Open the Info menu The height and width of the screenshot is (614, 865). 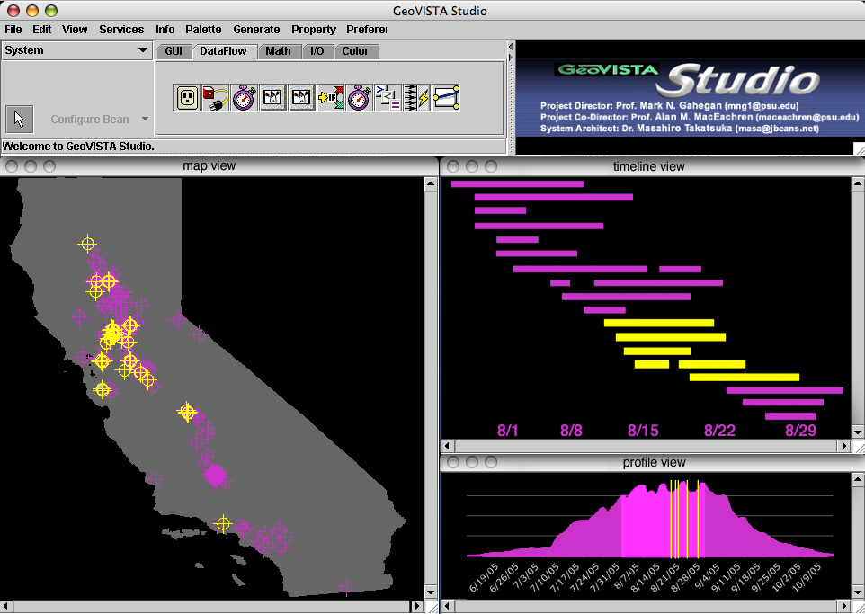[165, 30]
